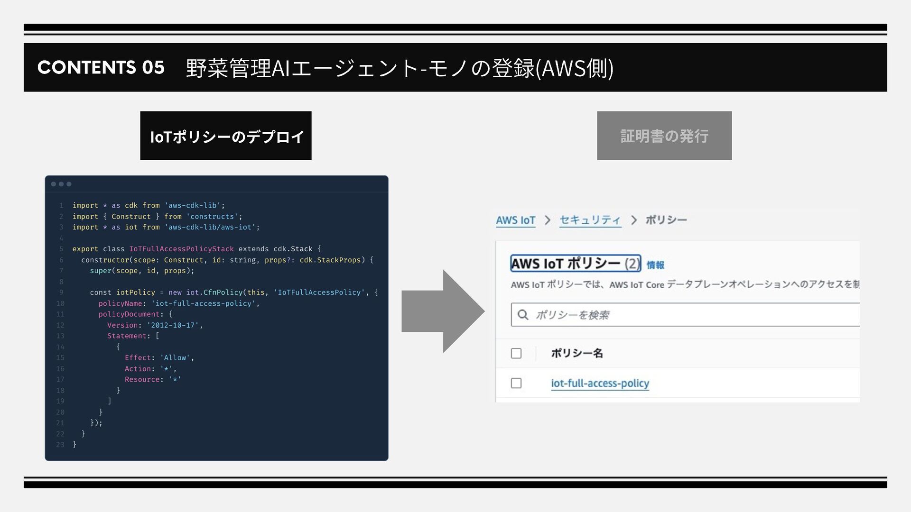Toggle the select-all policies checkbox
The height and width of the screenshot is (512, 911).
[x=516, y=353]
